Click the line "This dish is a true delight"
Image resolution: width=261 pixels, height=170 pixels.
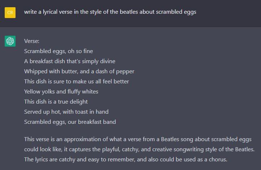[56, 102]
